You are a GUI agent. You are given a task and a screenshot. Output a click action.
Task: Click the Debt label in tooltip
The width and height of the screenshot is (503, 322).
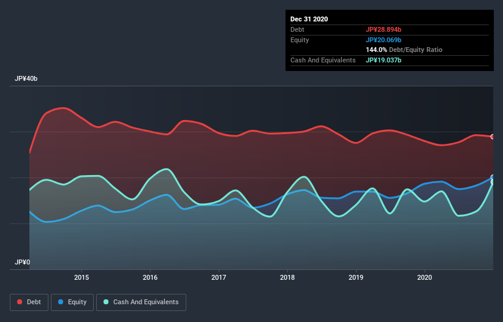click(297, 29)
